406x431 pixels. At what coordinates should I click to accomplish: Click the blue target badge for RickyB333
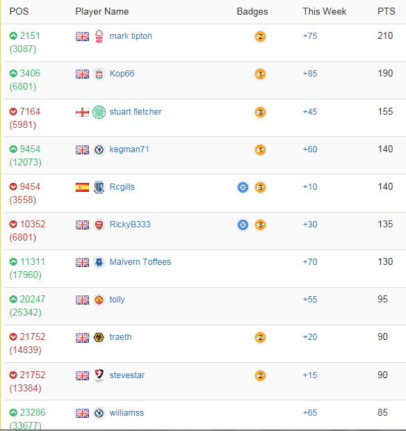click(x=243, y=225)
